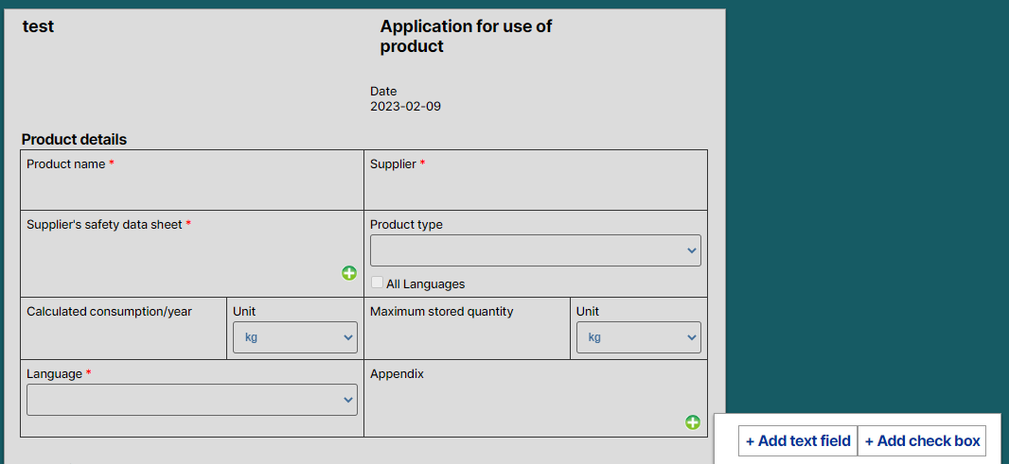Click the green plus in Appendix cell
This screenshot has width=1009, height=464.
click(x=693, y=422)
